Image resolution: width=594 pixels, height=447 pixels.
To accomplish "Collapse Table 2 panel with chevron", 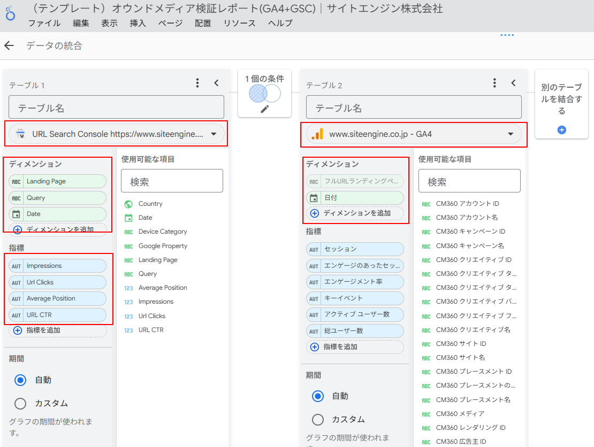I will point(513,83).
